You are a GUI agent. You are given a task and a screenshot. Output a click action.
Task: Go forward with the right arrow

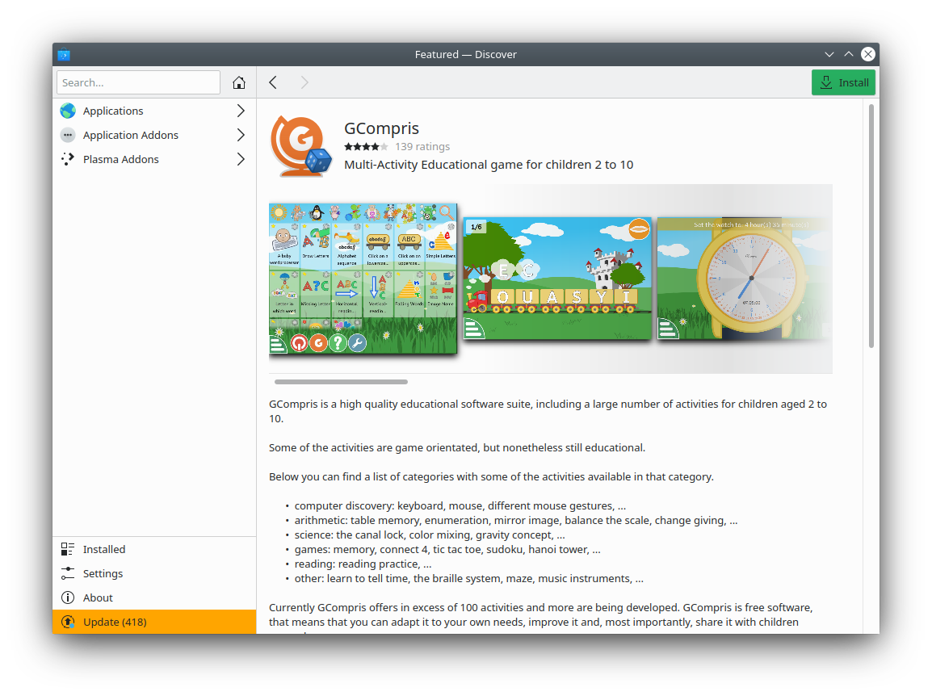(x=304, y=82)
